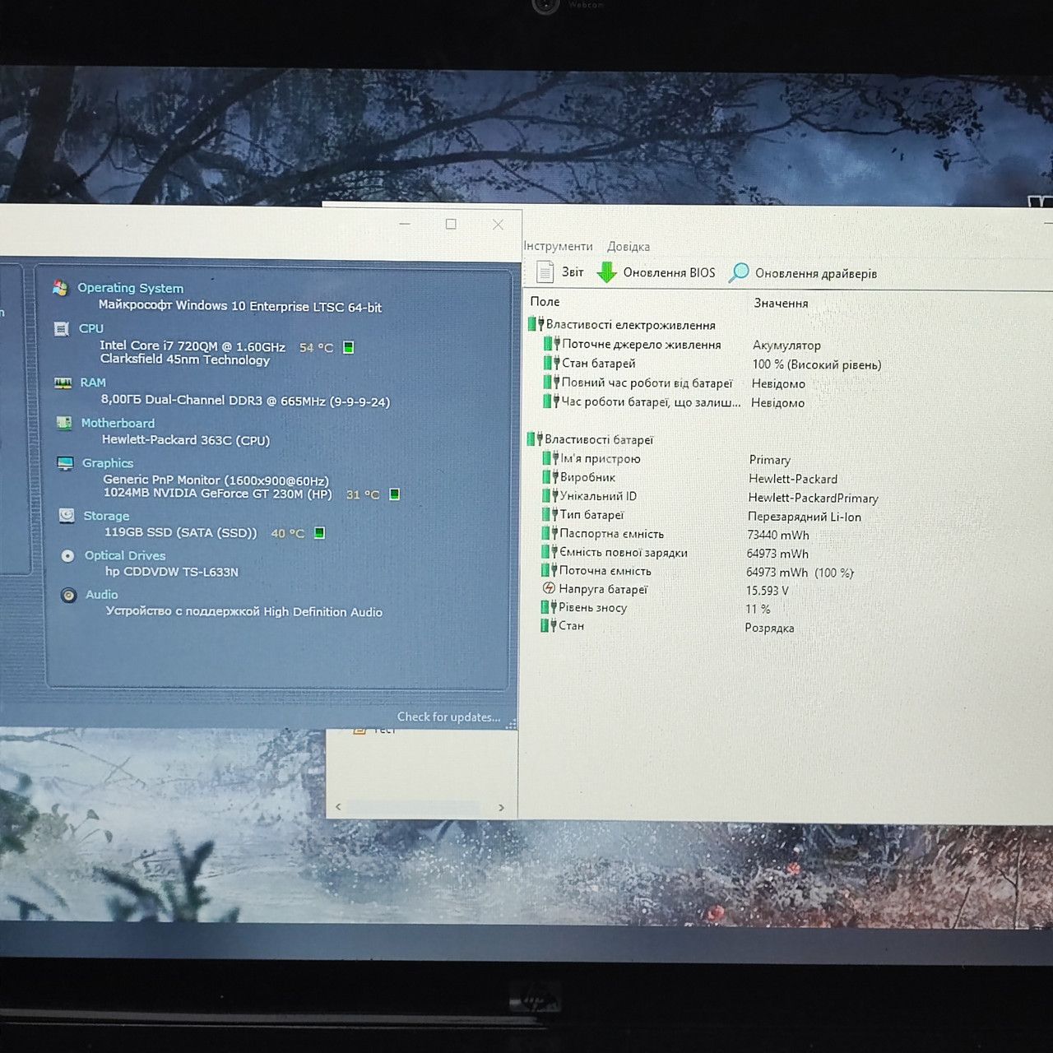
Task: Click the orange icon beside Напруга батареї
Action: (x=550, y=588)
